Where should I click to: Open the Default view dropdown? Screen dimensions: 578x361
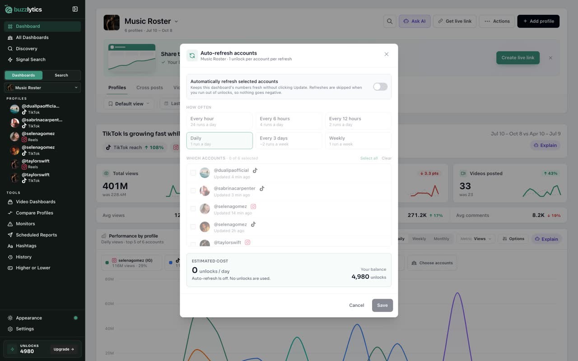(129, 104)
